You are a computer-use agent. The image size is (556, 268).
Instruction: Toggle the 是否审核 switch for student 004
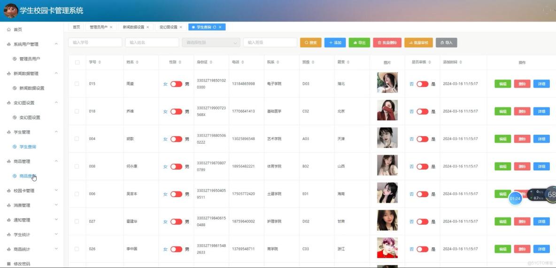coord(422,139)
